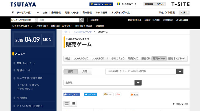Screen dimensions: 200x111
Task: Click 詳細検索 link
Action: click(x=100, y=26)
